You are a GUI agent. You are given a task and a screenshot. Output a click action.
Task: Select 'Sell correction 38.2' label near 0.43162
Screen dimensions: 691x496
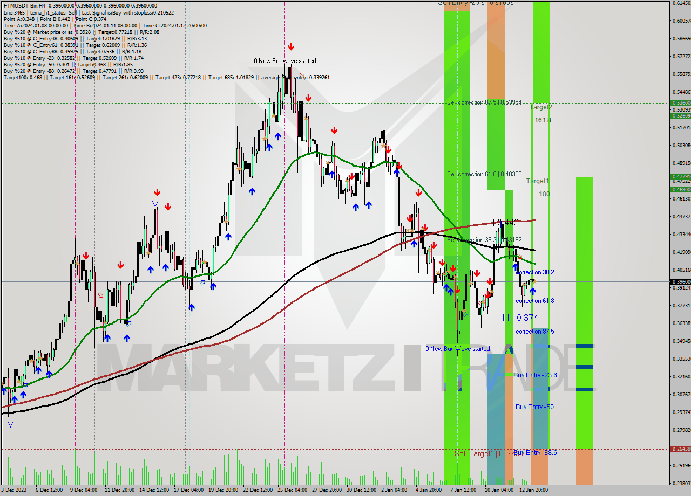point(484,240)
